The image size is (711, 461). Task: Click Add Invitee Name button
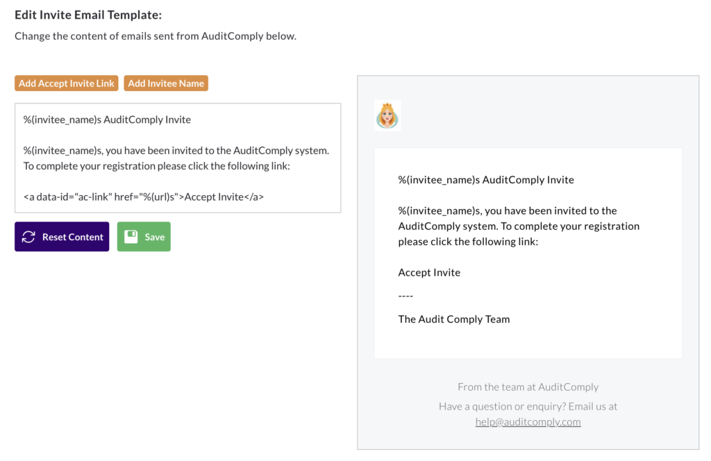[166, 83]
